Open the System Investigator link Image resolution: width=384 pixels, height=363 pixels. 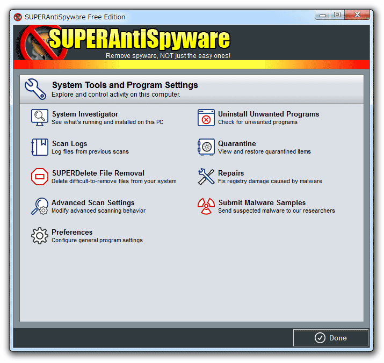(x=85, y=114)
